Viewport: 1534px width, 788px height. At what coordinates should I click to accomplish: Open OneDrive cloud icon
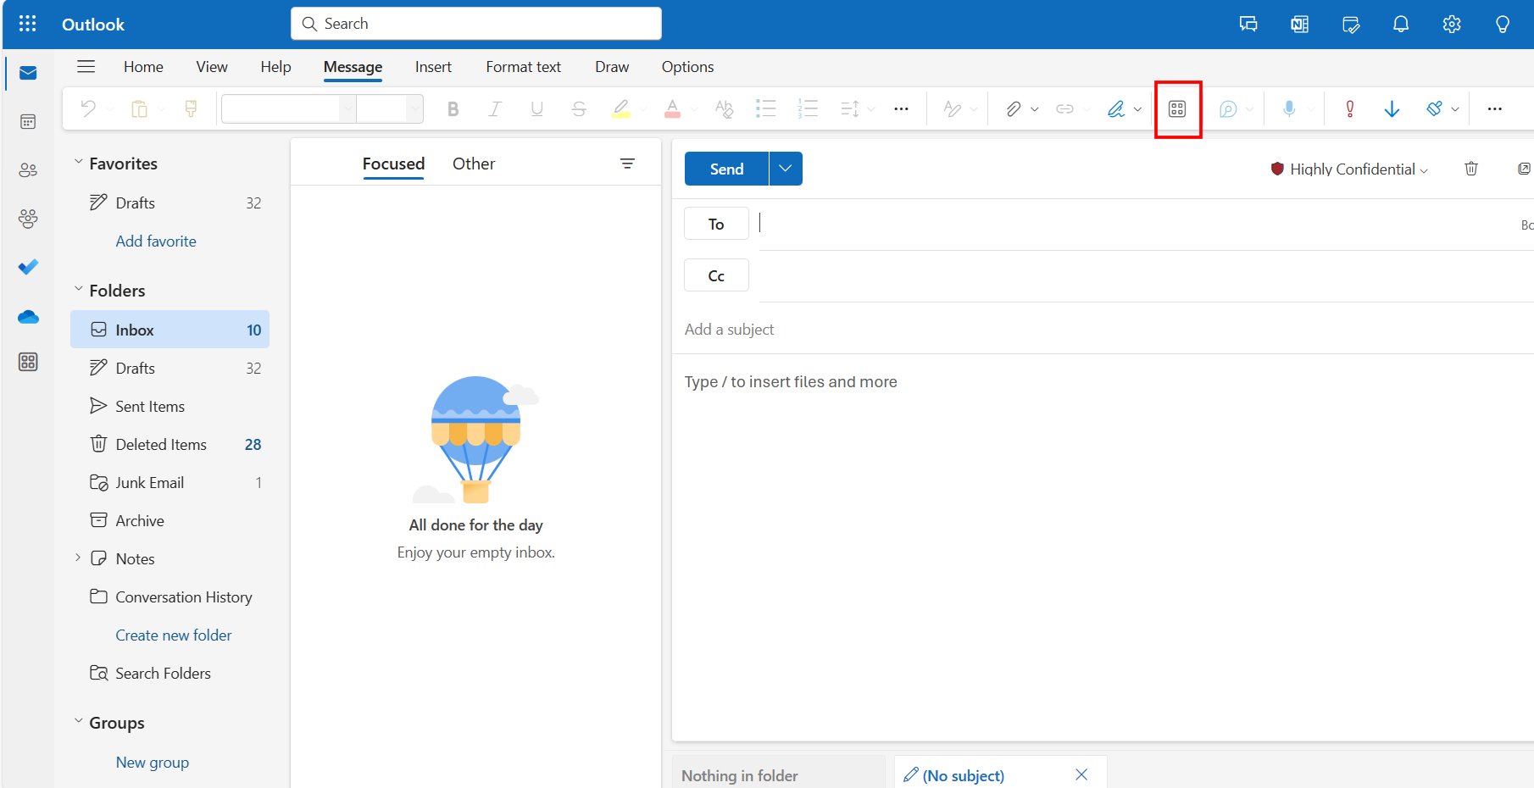[x=28, y=317]
